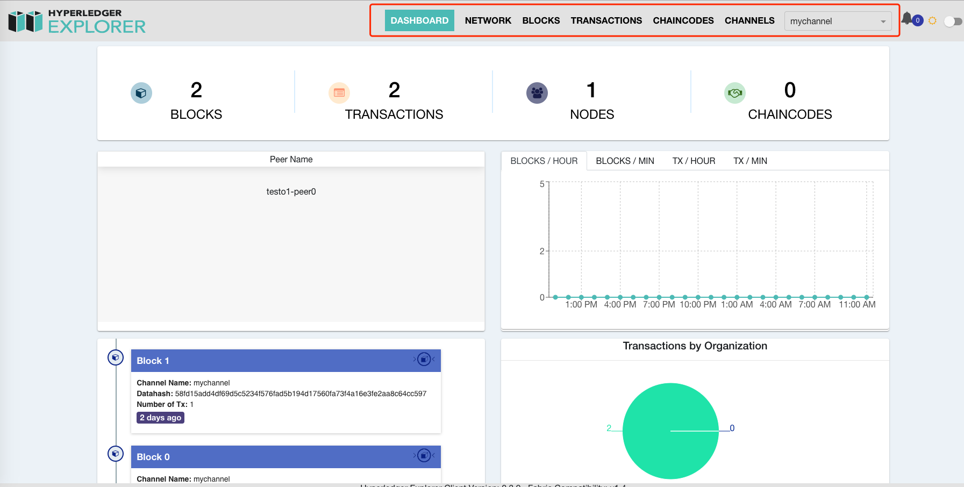Click the Transactions by Organization heading

tap(695, 346)
